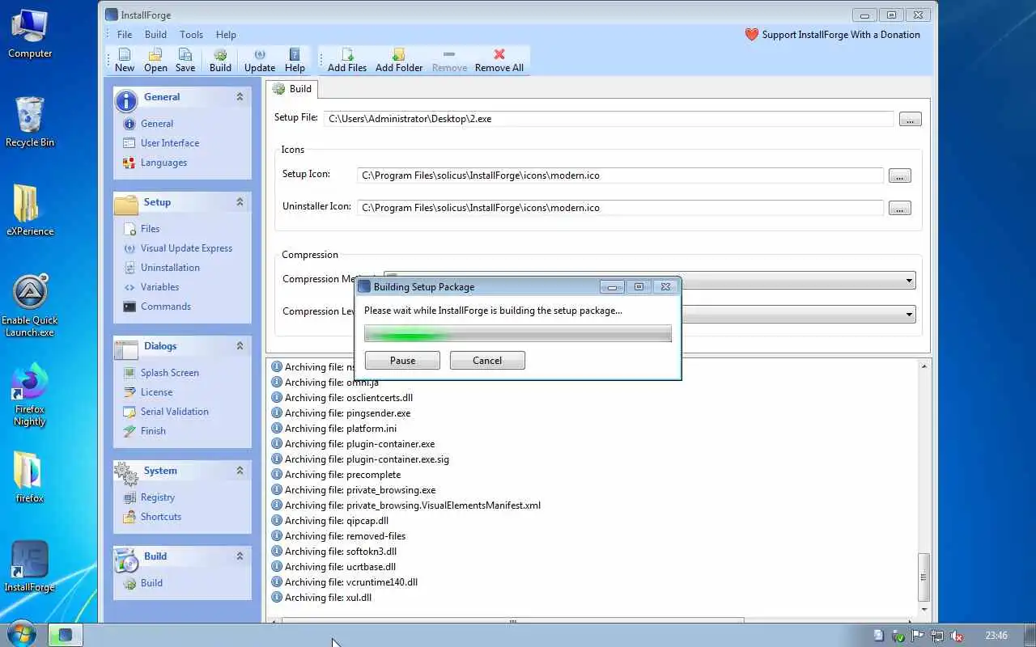Open the Languages sidebar item

(163, 163)
